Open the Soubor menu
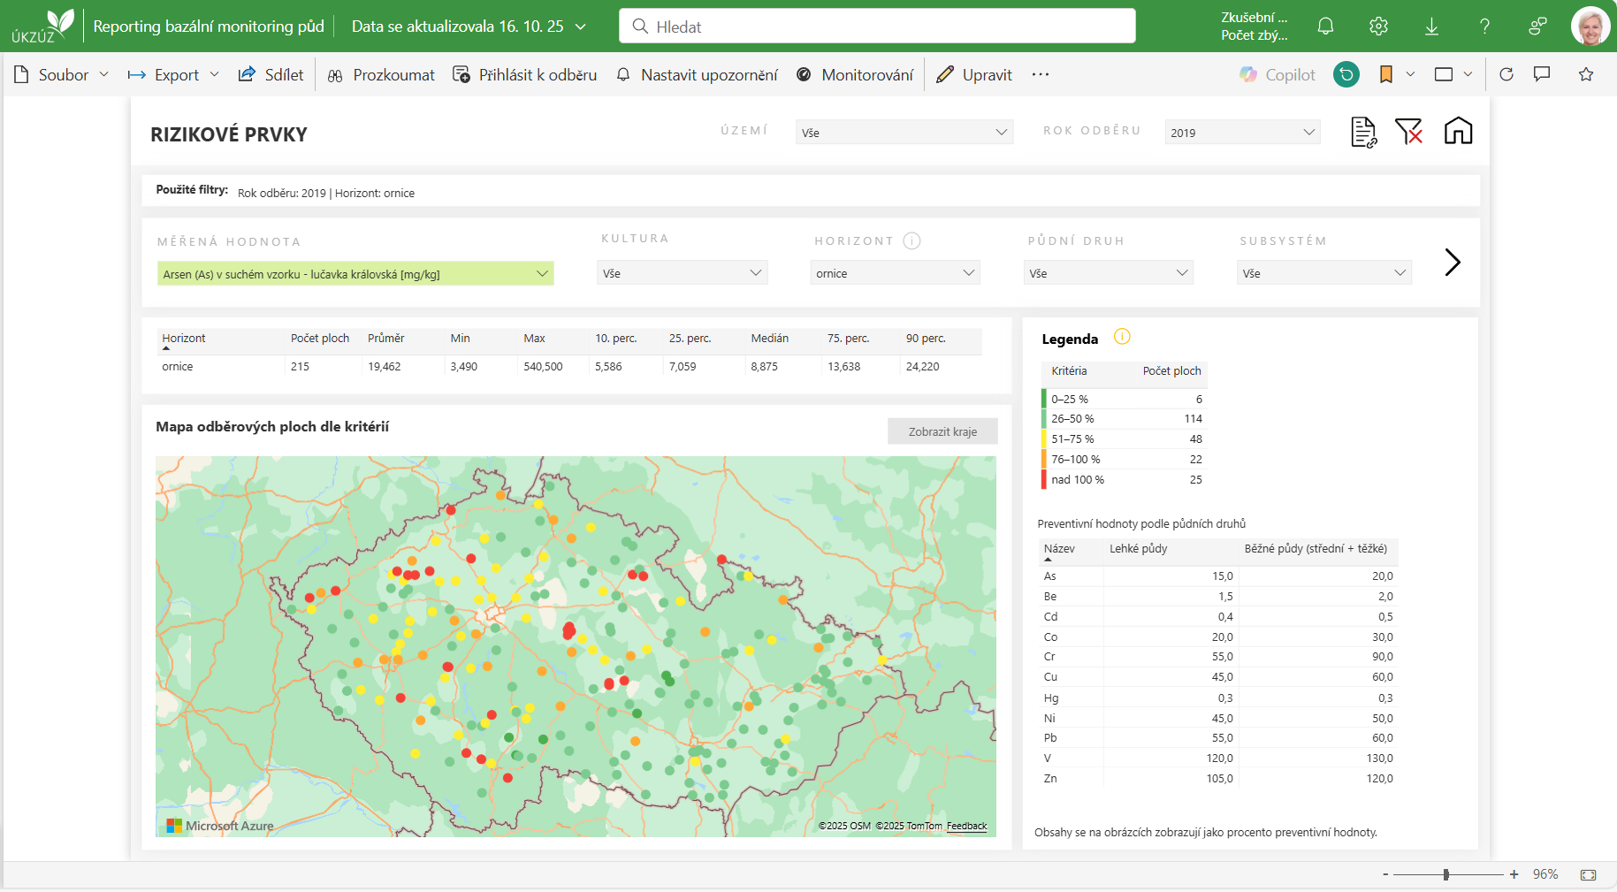 tap(61, 74)
